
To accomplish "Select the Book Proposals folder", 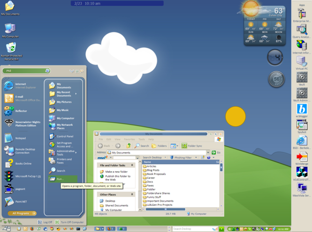I will [x=154, y=174].
